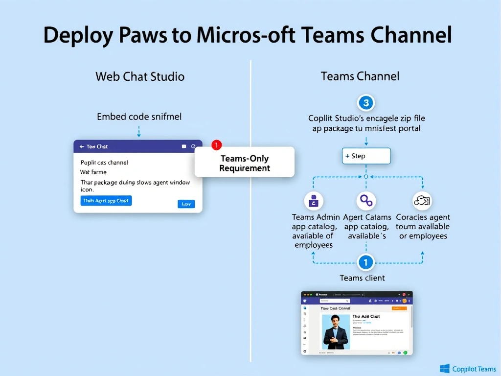
Task: Click "Thar package duing slows agent window" text
Action: [135, 182]
